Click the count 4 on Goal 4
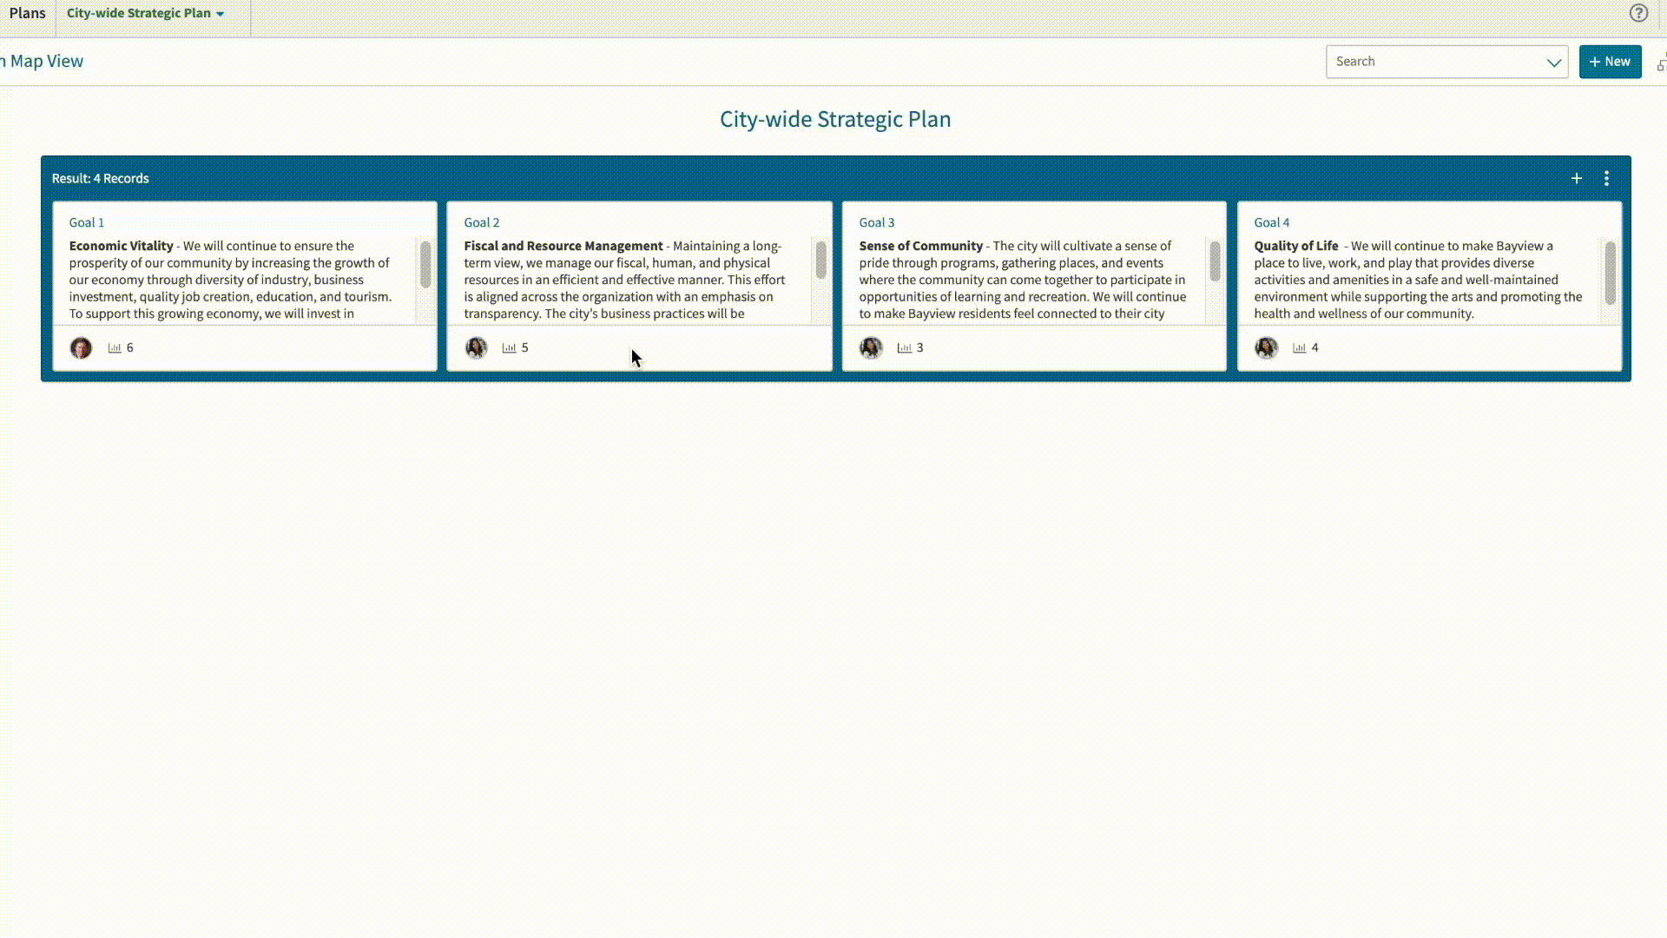The image size is (1667, 938). (x=1314, y=347)
